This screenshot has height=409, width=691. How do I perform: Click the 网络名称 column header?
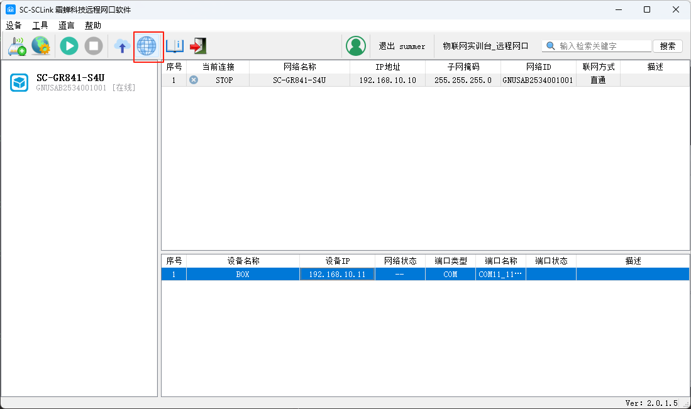coord(299,67)
